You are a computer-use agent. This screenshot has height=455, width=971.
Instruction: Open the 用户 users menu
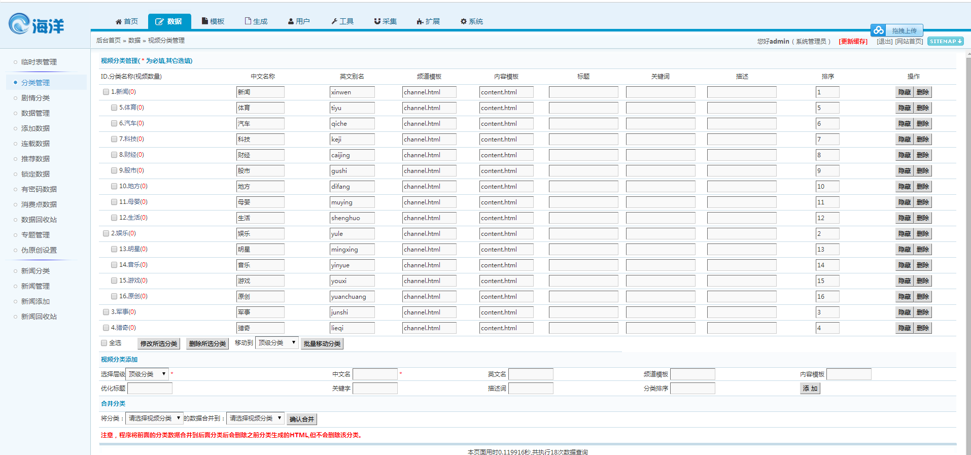tap(299, 21)
